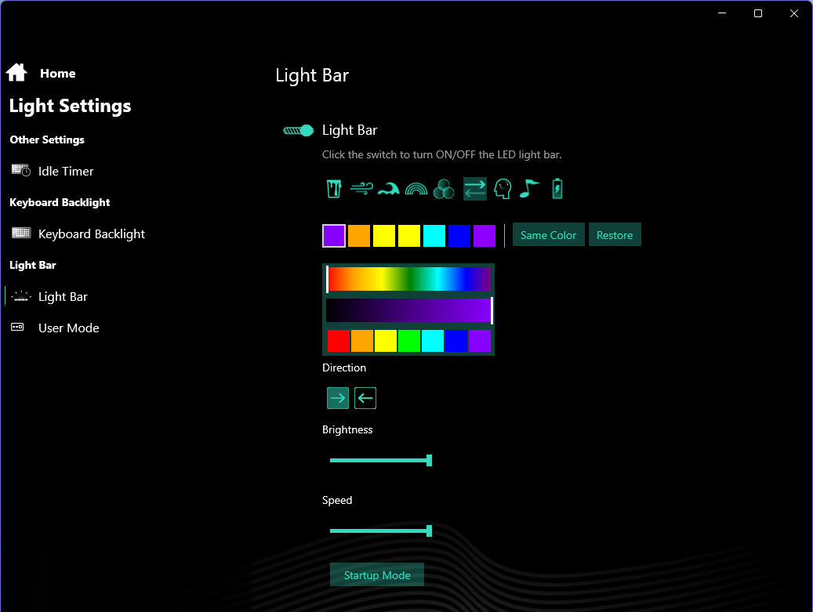
Task: Click the Direction label
Action: [343, 368]
